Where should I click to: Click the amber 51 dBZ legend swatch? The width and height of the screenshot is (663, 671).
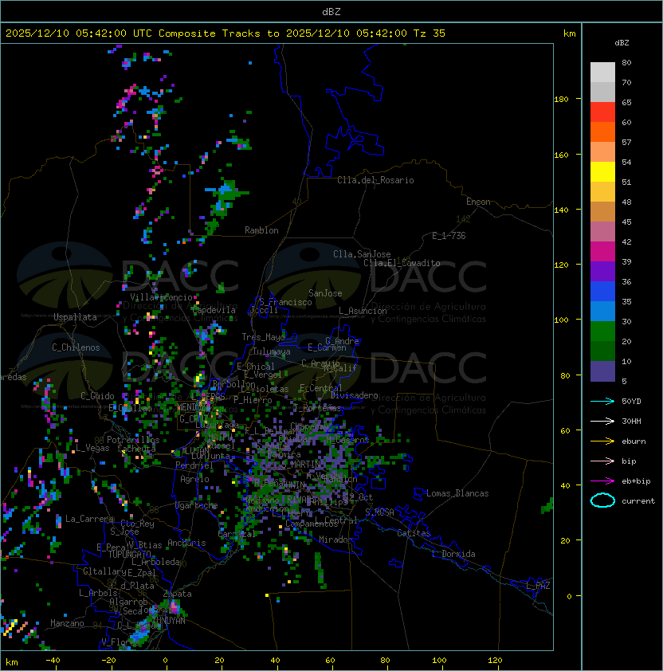[602, 192]
